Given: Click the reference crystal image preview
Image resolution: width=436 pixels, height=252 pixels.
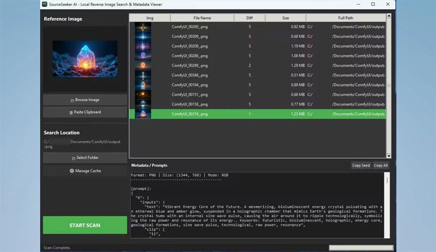Looking at the screenshot, I should (85, 59).
